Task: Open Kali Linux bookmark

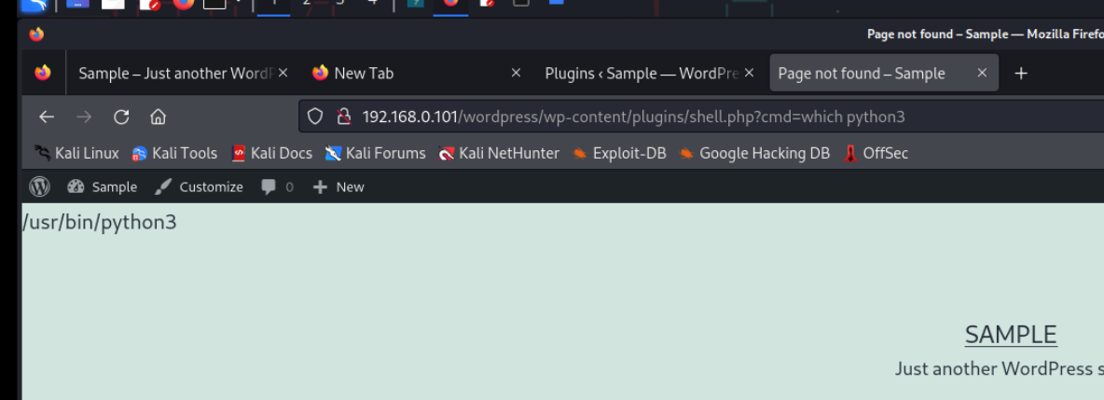Action: click(76, 153)
